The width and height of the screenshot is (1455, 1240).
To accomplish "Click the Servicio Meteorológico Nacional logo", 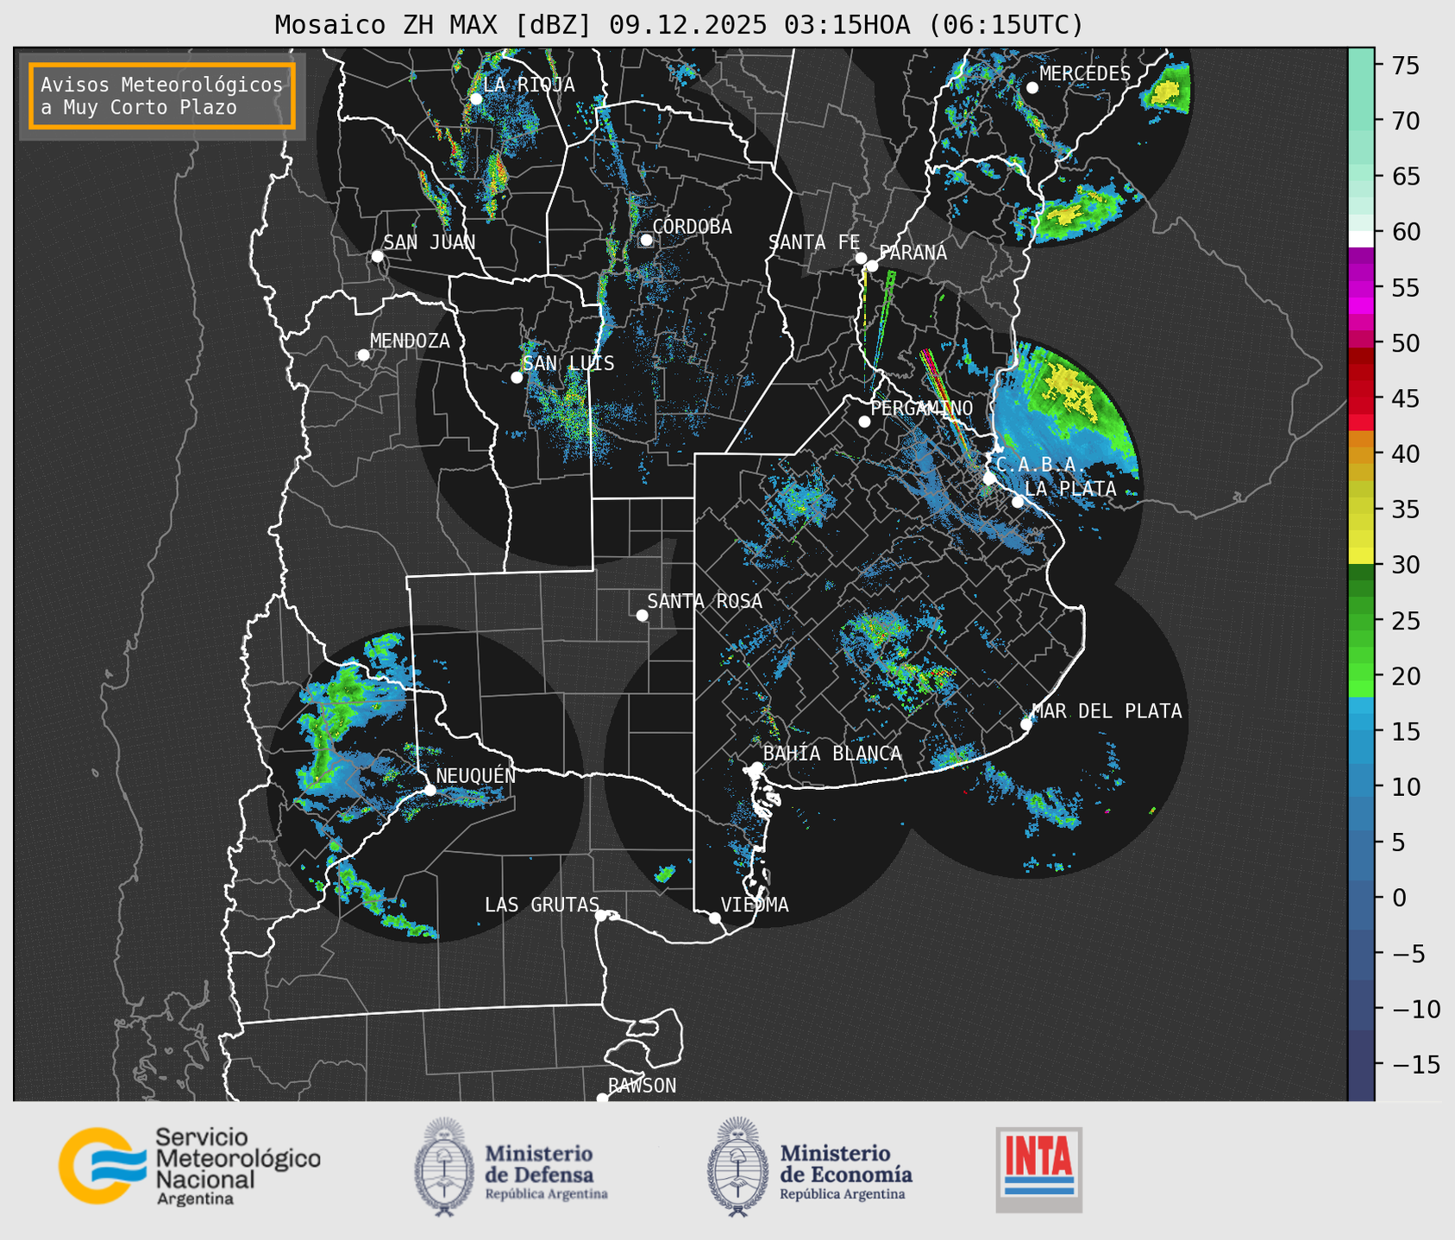I will tap(190, 1166).
